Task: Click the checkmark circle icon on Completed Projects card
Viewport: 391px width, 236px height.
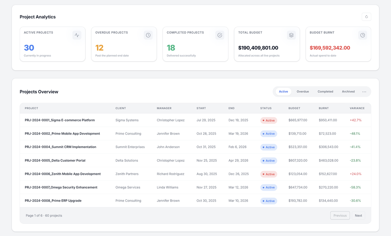Action: click(x=220, y=35)
